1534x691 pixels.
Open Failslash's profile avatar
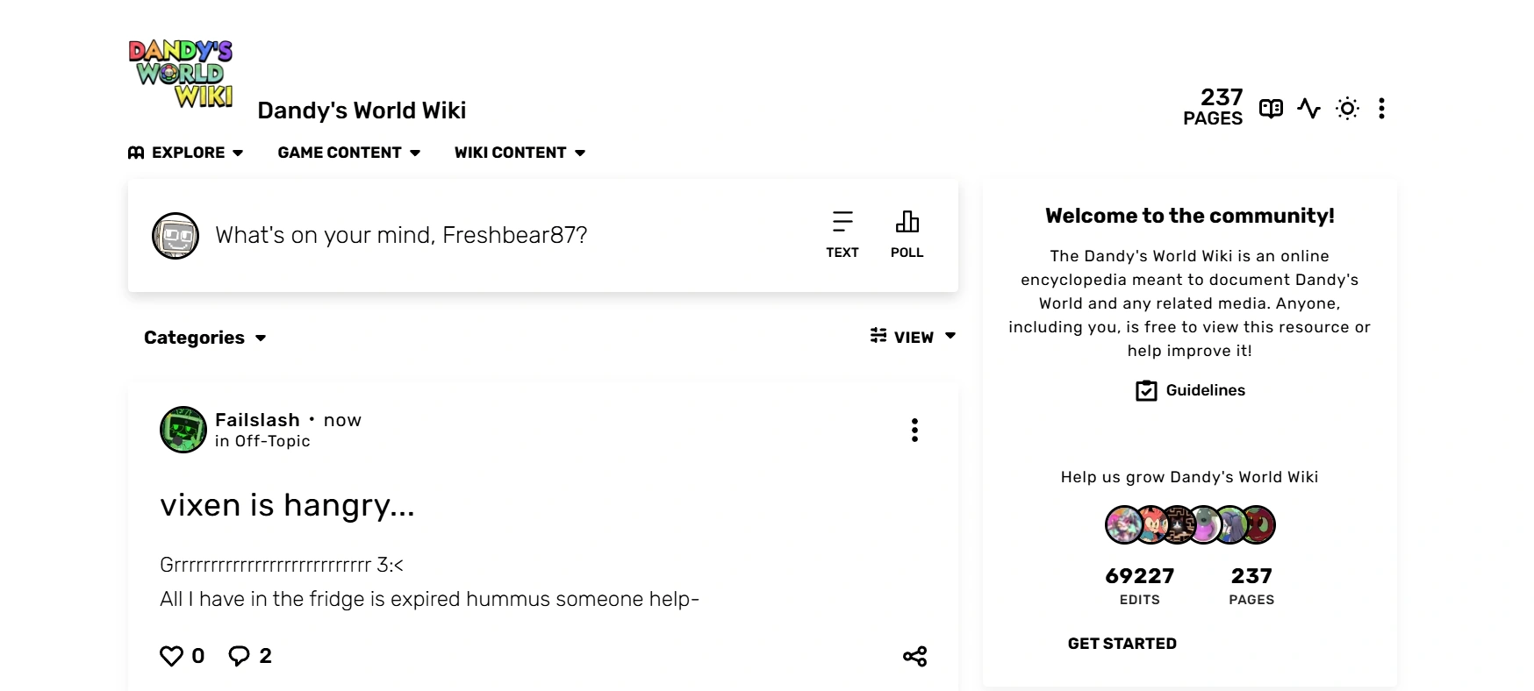[x=183, y=430]
